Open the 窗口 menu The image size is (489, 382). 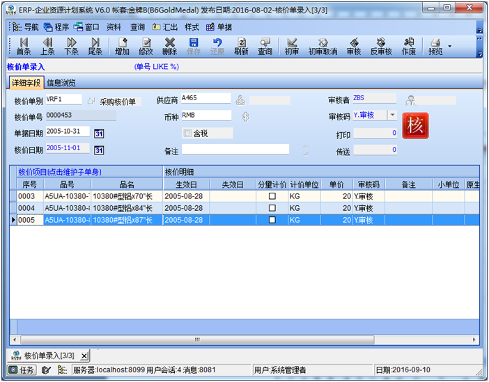point(86,27)
